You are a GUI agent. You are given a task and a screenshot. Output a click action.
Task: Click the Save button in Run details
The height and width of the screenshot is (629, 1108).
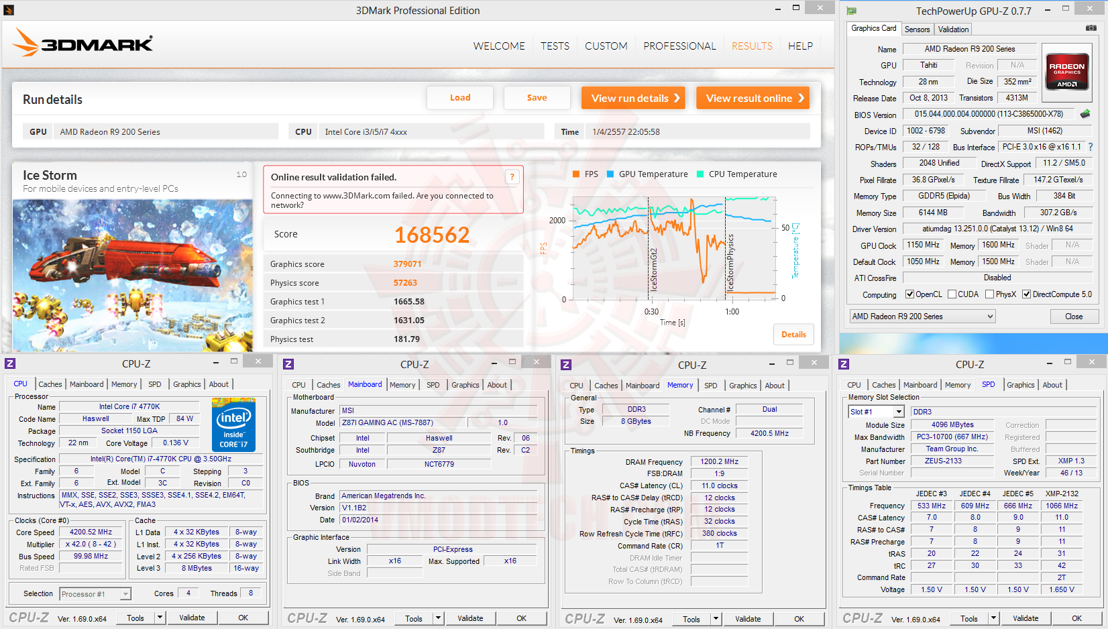pyautogui.click(x=537, y=98)
